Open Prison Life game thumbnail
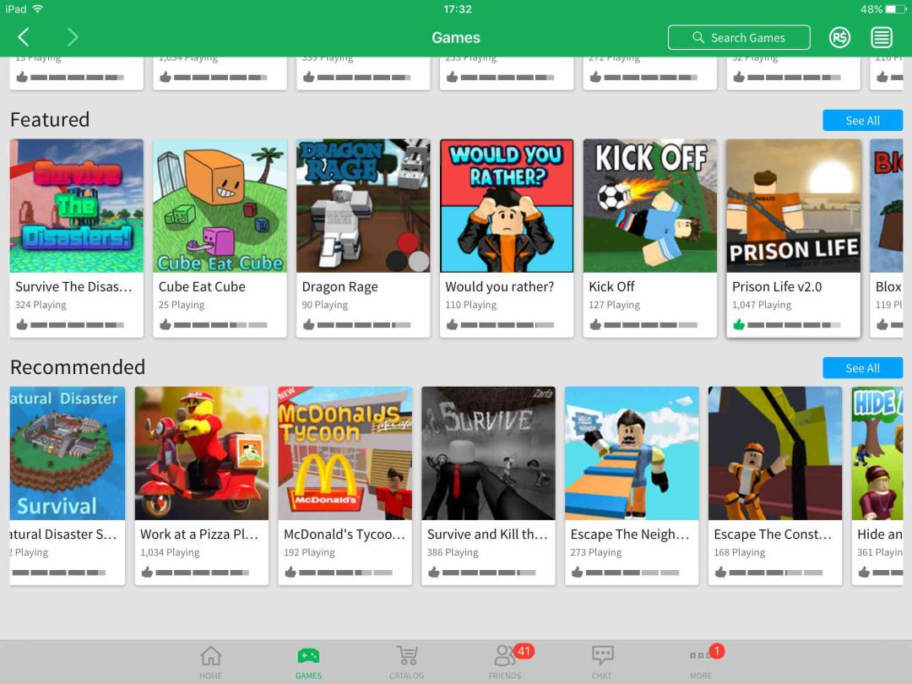Image resolution: width=912 pixels, height=684 pixels. 793,205
